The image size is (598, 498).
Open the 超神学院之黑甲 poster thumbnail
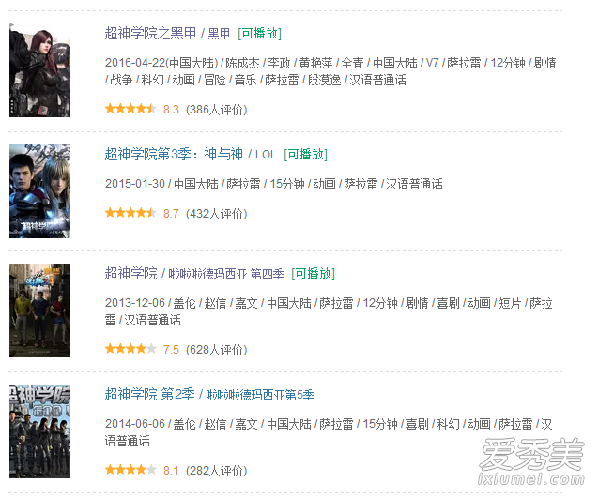pos(39,70)
